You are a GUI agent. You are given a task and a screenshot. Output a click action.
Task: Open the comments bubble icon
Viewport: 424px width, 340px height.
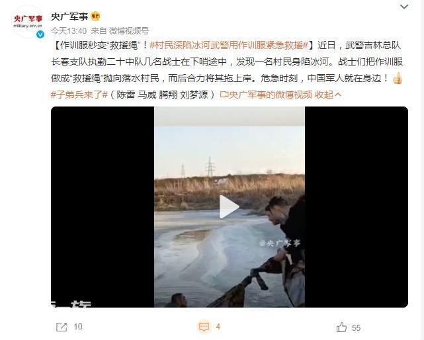pyautogui.click(x=204, y=327)
